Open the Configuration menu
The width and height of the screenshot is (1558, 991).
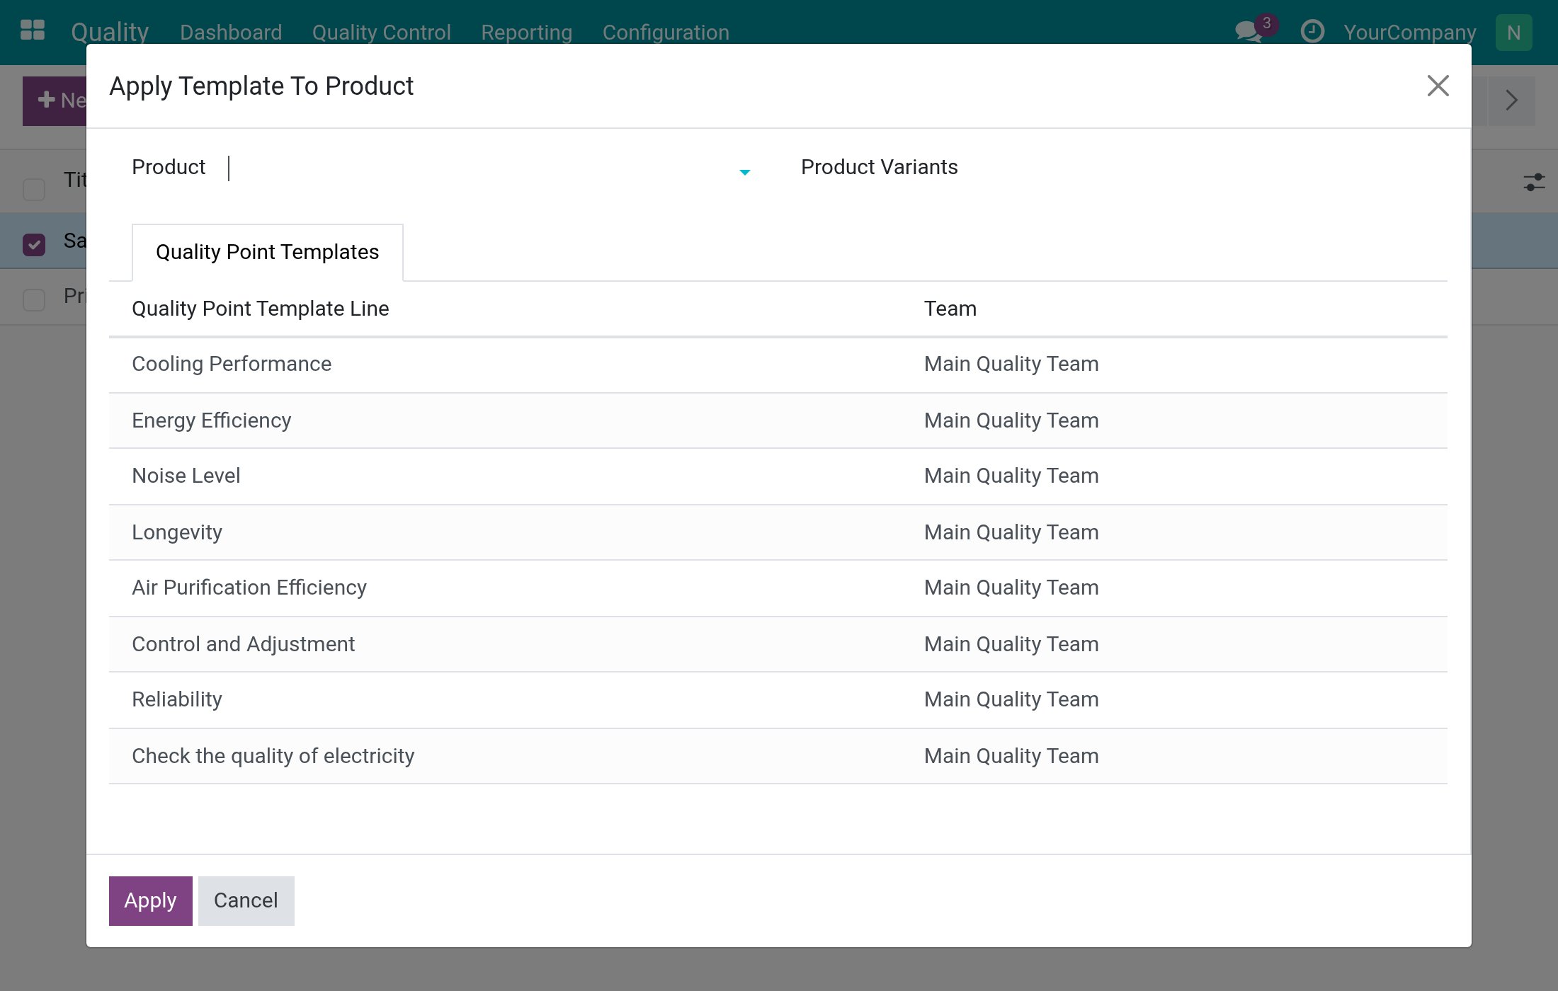point(666,33)
